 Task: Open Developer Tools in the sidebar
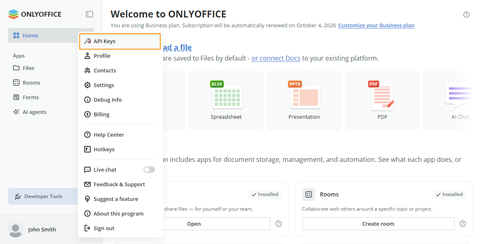point(43,196)
